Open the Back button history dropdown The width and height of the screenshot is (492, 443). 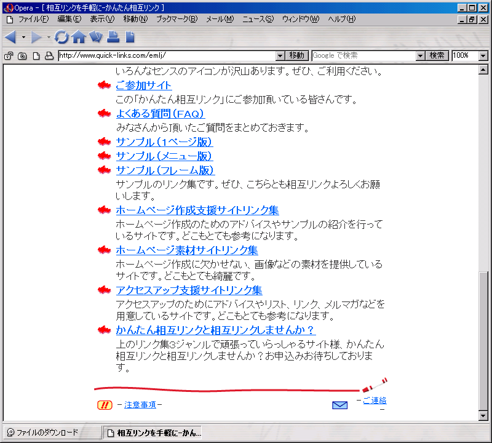pyautogui.click(x=23, y=37)
